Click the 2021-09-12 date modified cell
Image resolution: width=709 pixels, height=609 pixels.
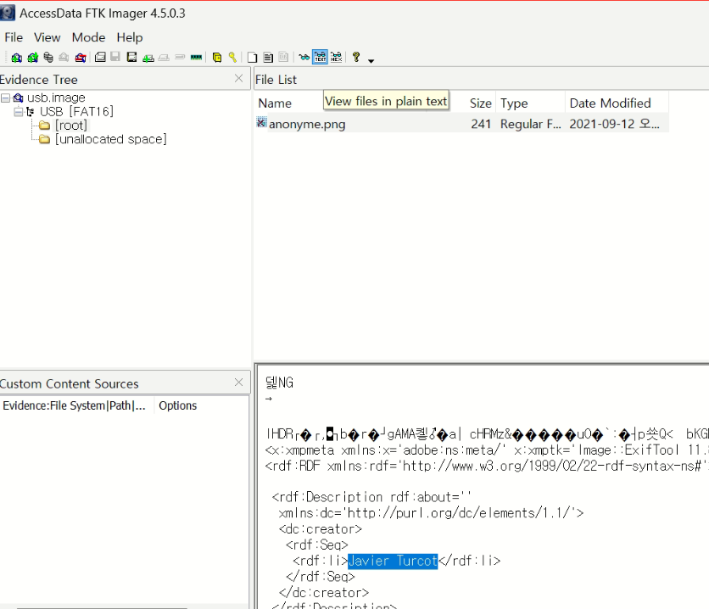tap(615, 124)
